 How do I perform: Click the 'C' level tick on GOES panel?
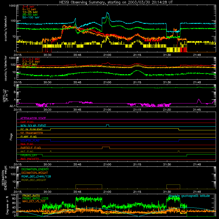[x=15, y=85]
